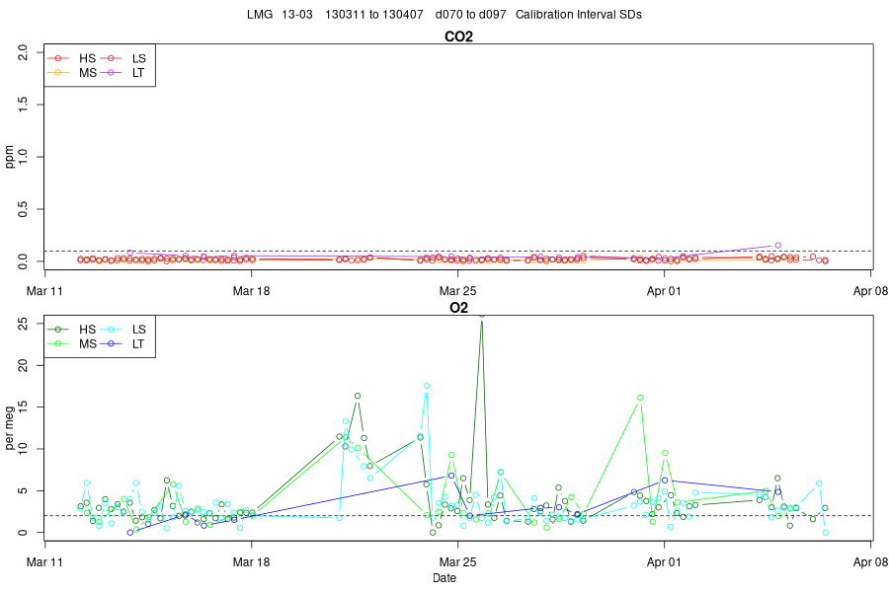Image resolution: width=889 pixels, height=592 pixels.
Task: Click the cyan LS peak near 17.5 per meg
Action: 427,386
